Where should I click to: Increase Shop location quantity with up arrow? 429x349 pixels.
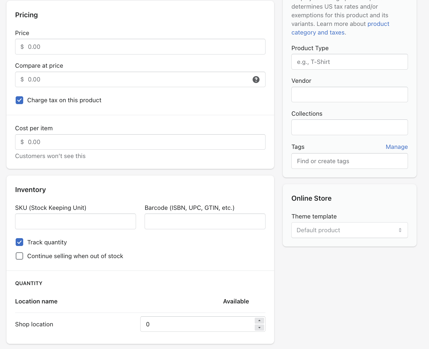[x=259, y=321]
